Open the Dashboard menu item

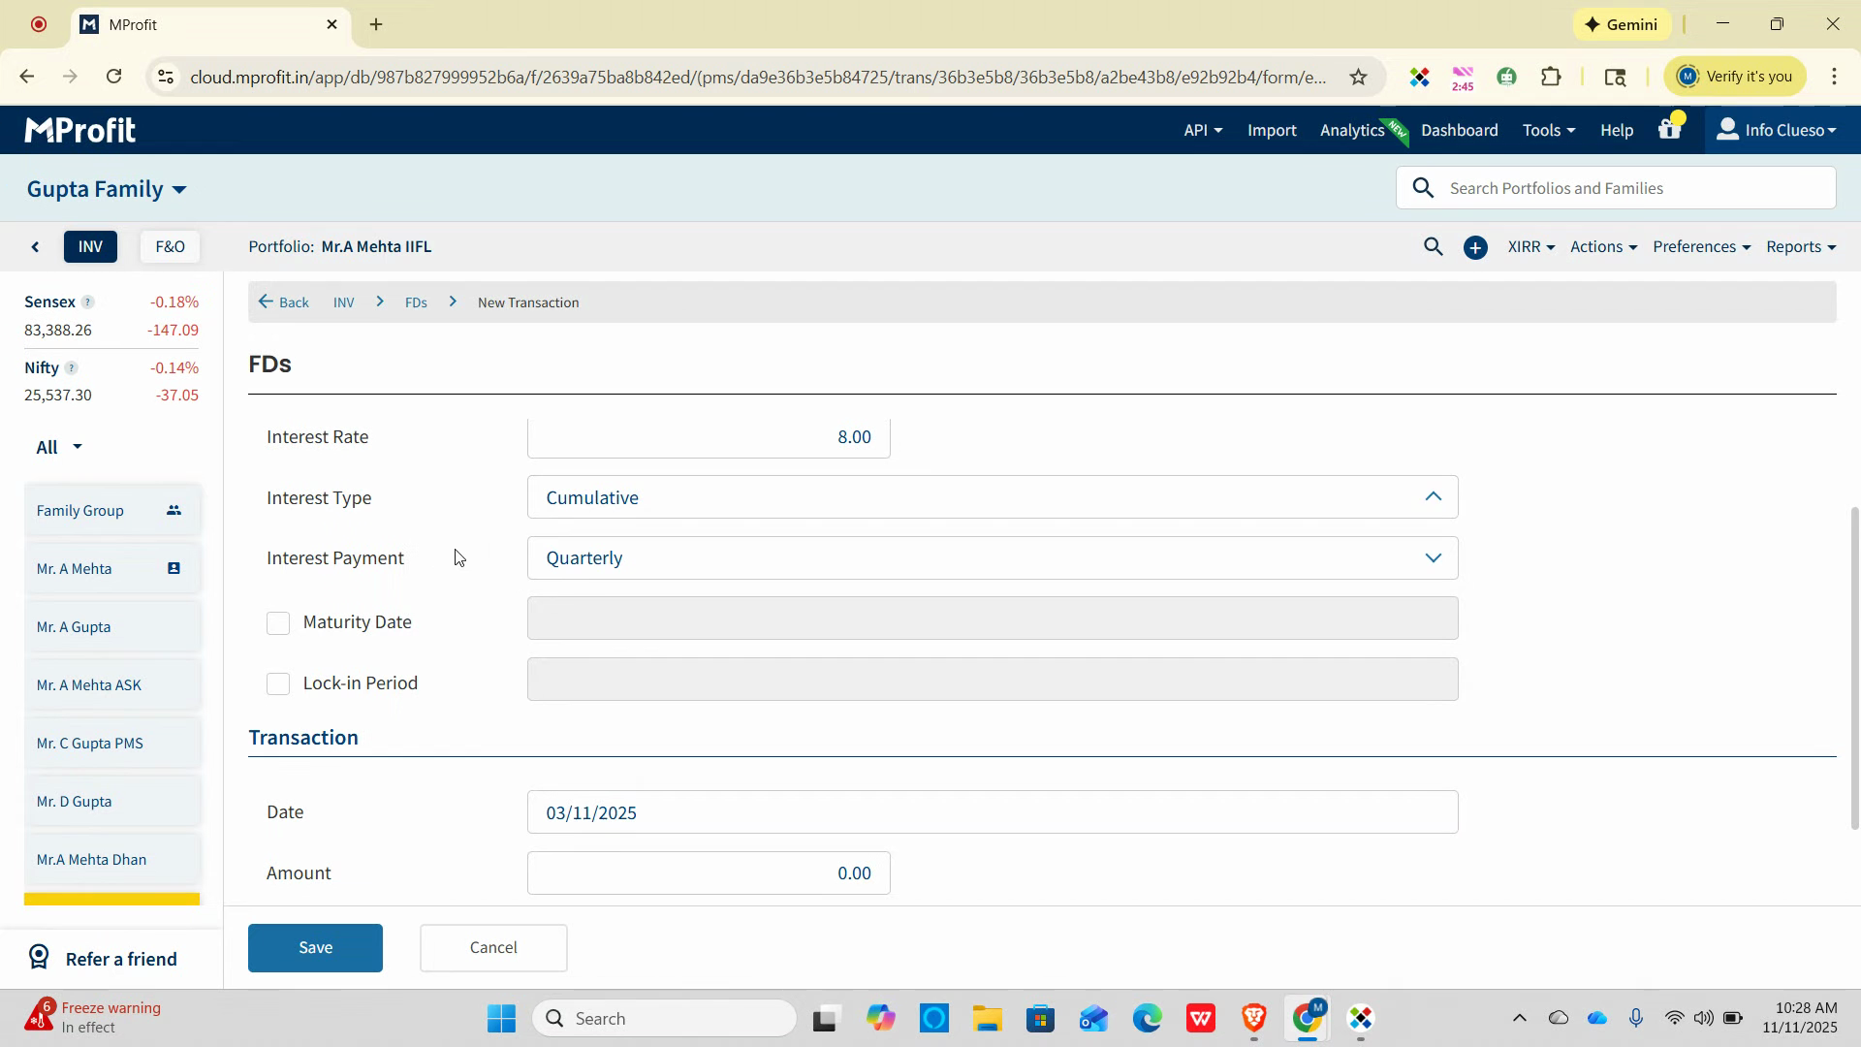[x=1459, y=130]
